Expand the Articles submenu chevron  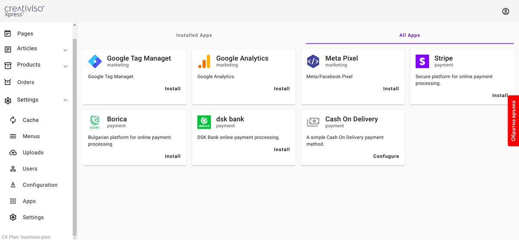tap(65, 50)
